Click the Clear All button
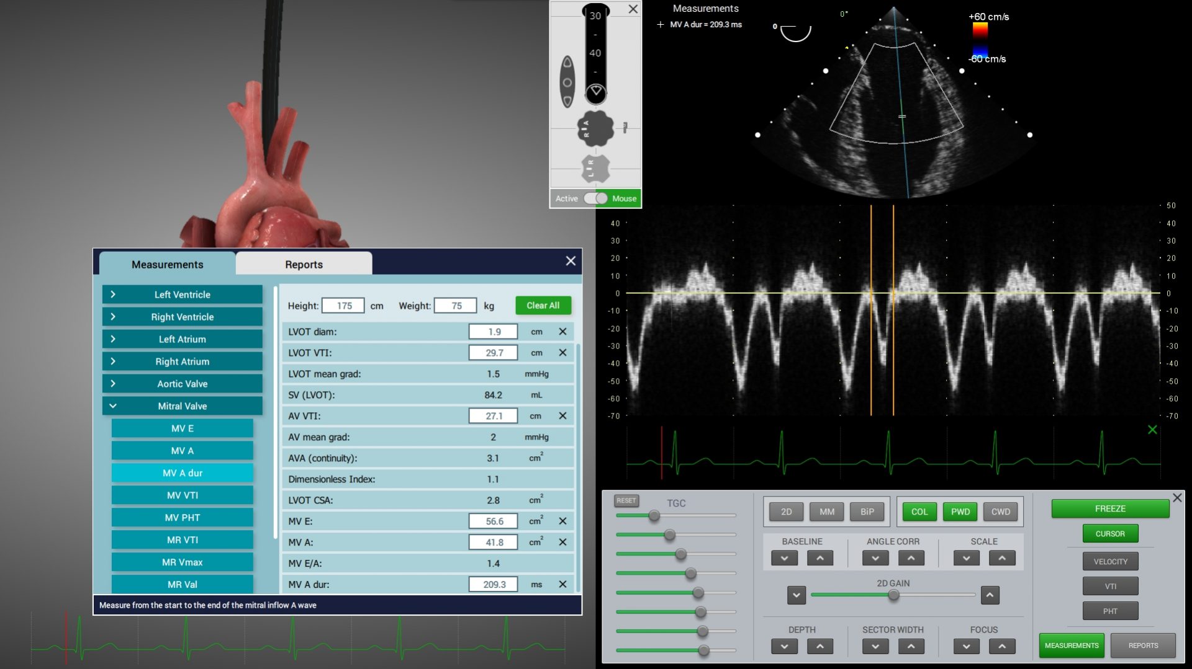The height and width of the screenshot is (669, 1192). (543, 305)
